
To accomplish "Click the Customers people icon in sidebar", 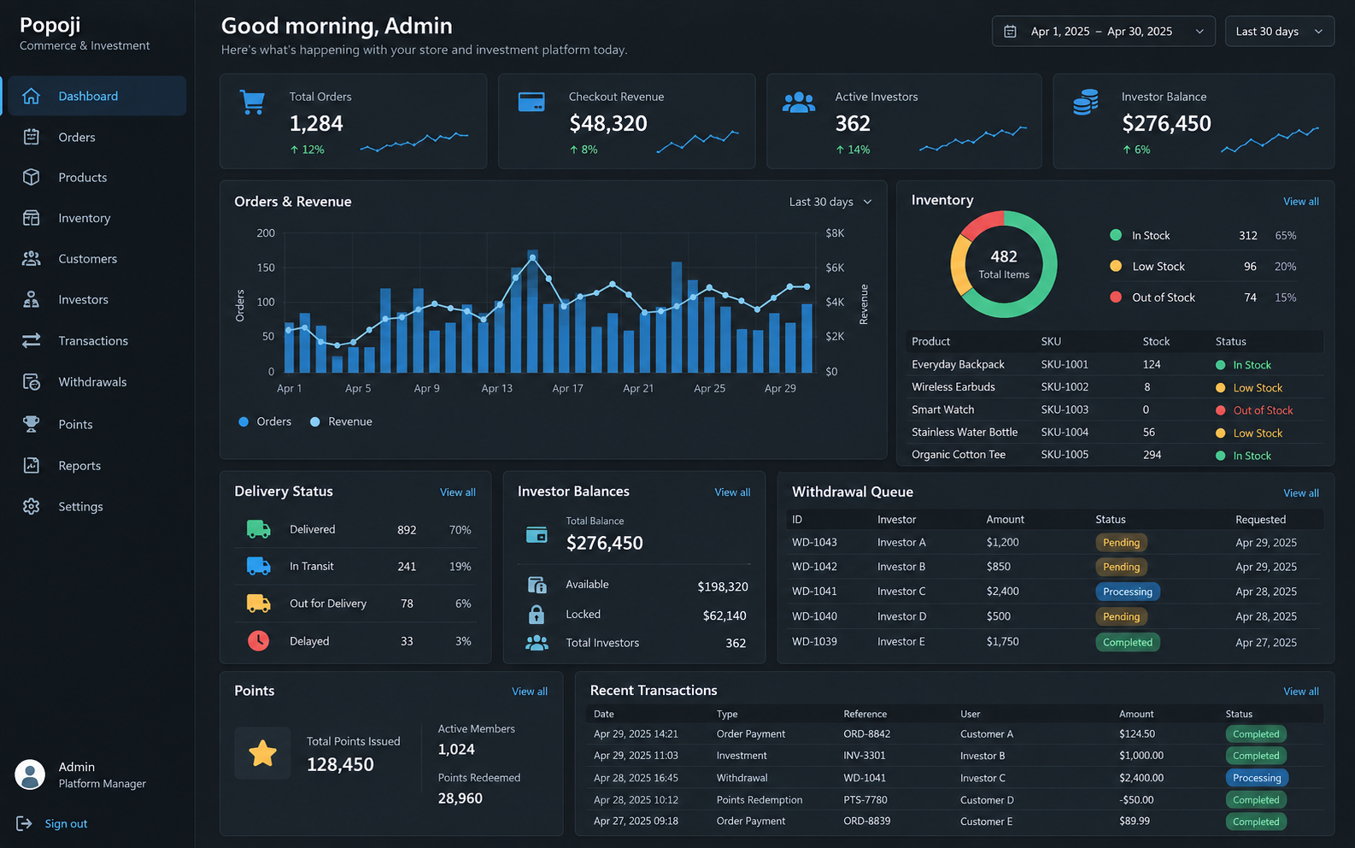I will [31, 258].
